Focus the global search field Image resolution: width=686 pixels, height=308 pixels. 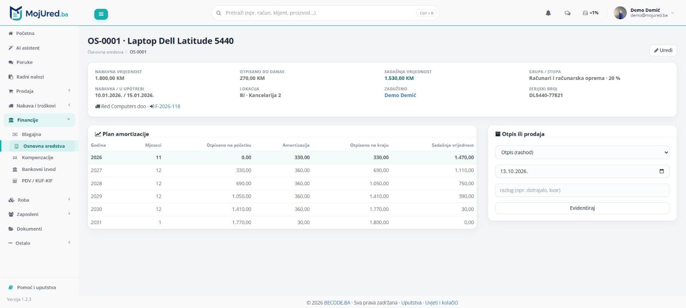pos(325,13)
